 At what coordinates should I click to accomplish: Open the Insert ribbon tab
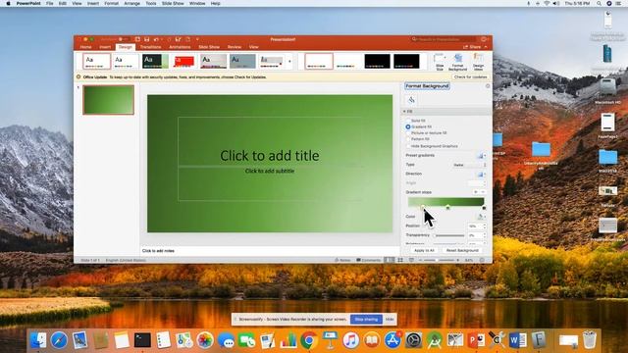105,47
